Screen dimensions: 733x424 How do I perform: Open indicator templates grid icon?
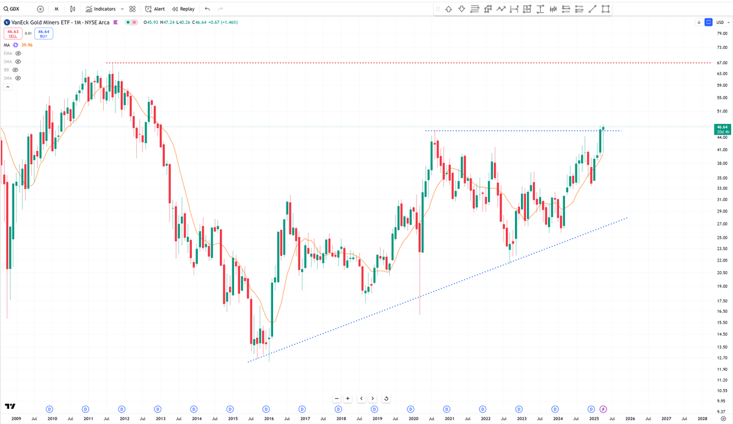(133, 9)
